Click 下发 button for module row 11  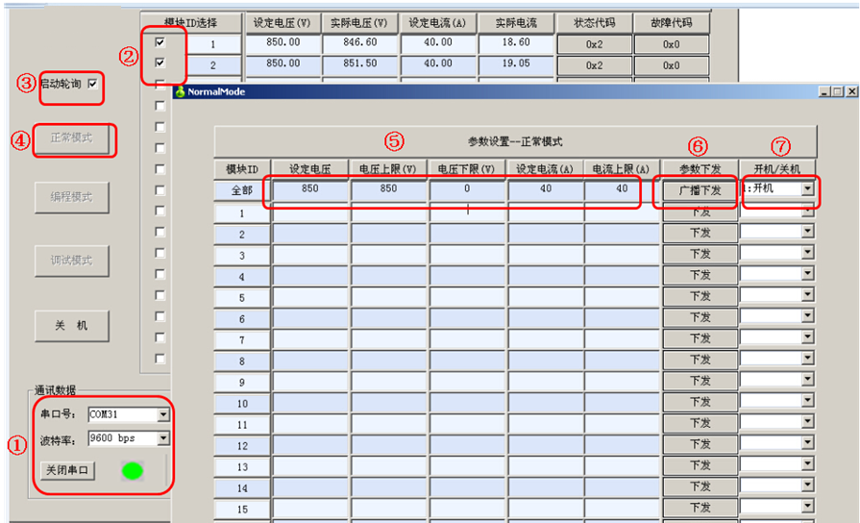pos(700,423)
